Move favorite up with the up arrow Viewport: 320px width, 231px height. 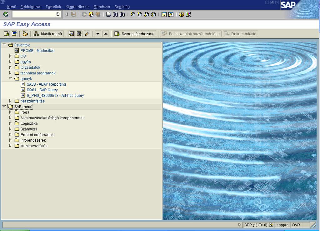(106, 34)
